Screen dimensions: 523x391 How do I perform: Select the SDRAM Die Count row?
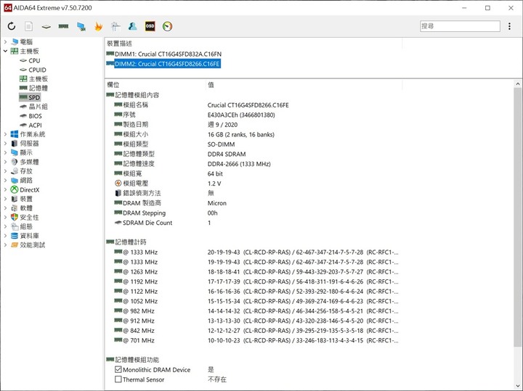click(x=253, y=223)
